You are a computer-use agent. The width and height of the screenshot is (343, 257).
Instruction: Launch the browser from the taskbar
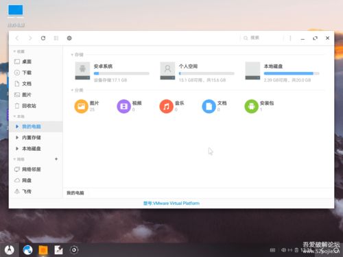(x=27, y=250)
